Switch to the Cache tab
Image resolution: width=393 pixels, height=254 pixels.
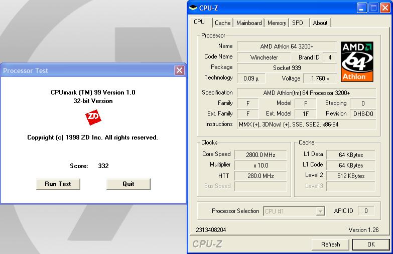pos(223,23)
